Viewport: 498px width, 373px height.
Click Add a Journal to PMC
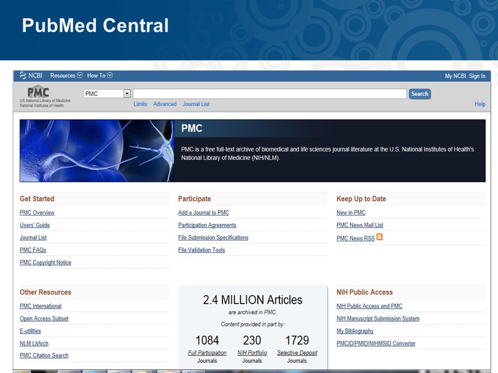tap(203, 212)
